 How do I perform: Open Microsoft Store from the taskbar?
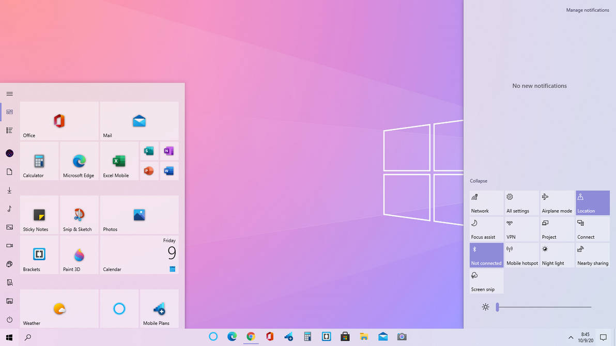[345, 337]
